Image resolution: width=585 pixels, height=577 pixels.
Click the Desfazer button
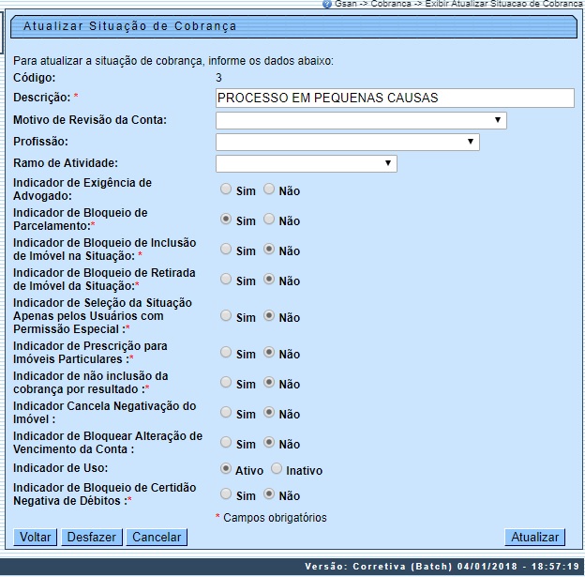92,537
